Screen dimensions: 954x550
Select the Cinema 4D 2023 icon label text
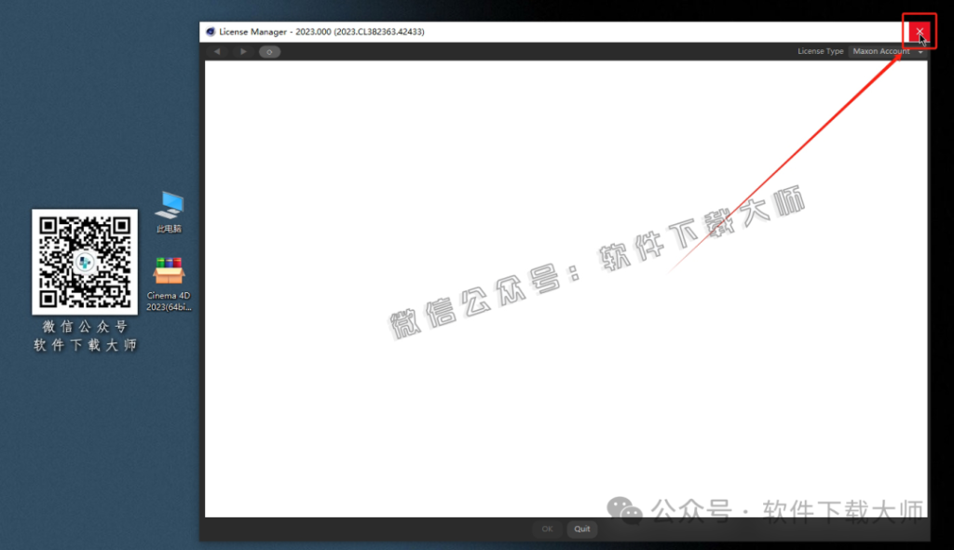(169, 300)
